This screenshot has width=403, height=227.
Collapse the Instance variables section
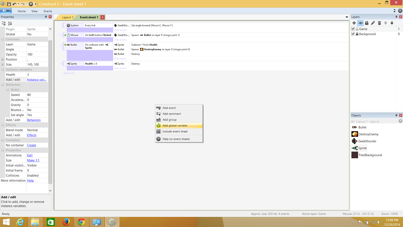coord(3,70)
